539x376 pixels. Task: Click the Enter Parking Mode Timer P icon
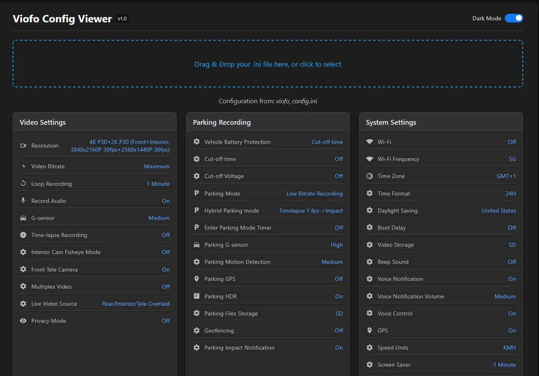(x=197, y=227)
